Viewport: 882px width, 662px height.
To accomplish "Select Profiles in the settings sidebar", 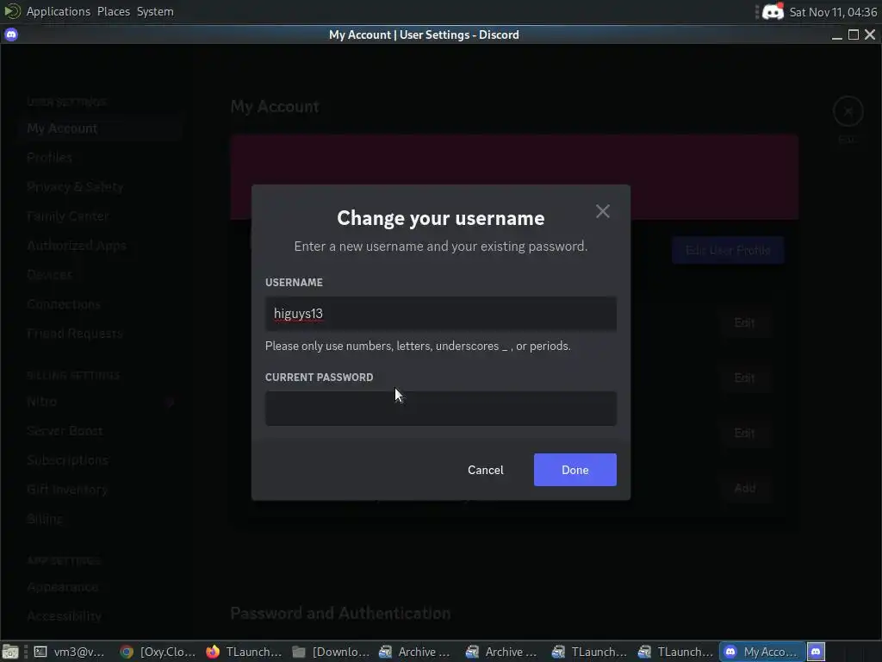I will click(98, 158).
